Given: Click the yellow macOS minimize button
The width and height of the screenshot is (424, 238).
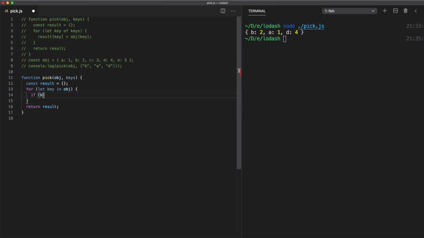Looking at the screenshot, I should (x=8, y=3).
